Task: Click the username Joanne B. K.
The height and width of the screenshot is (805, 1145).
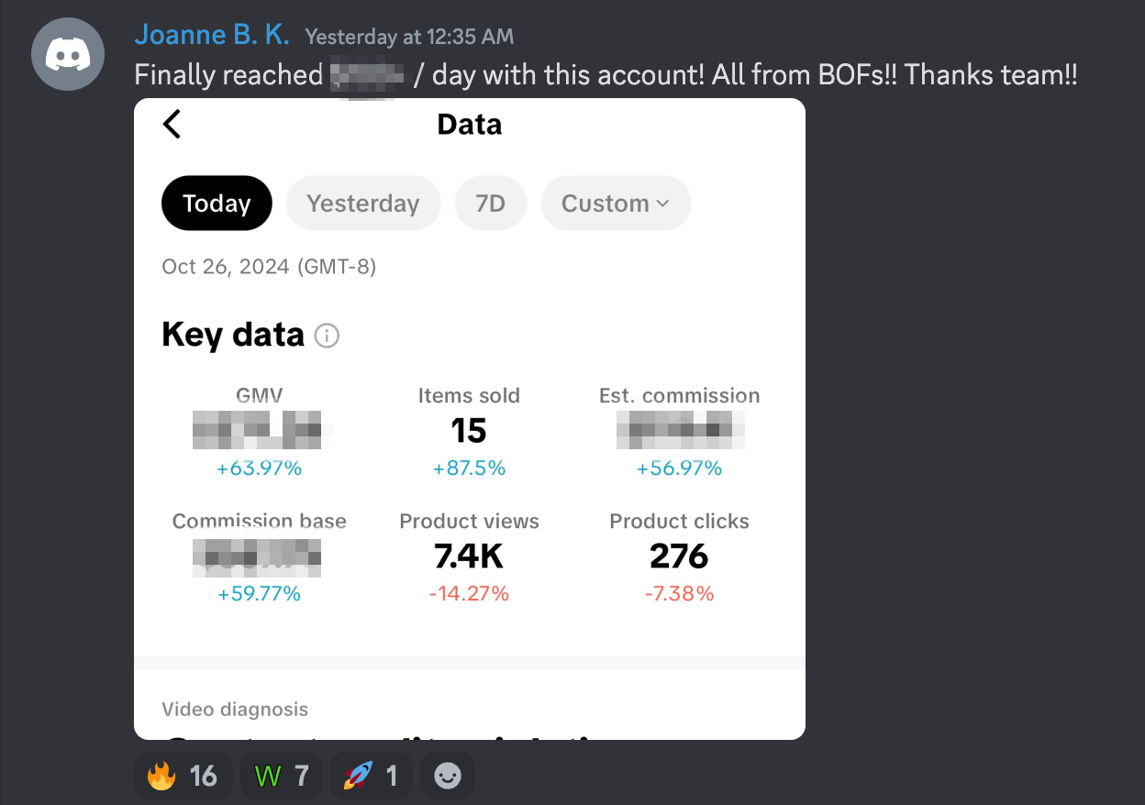Action: tap(212, 36)
